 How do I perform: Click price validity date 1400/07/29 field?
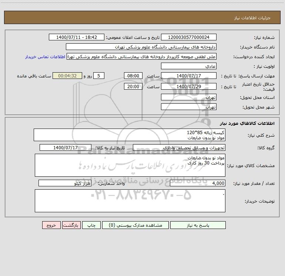[x=189, y=87]
